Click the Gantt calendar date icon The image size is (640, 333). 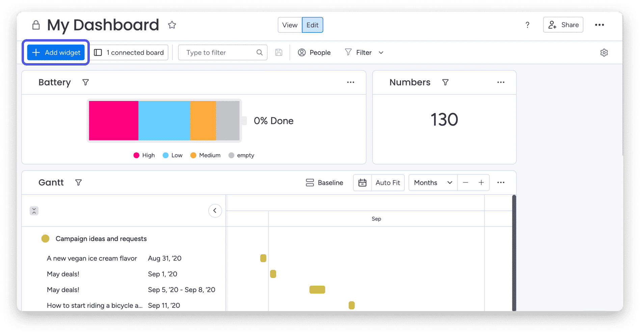coord(362,183)
